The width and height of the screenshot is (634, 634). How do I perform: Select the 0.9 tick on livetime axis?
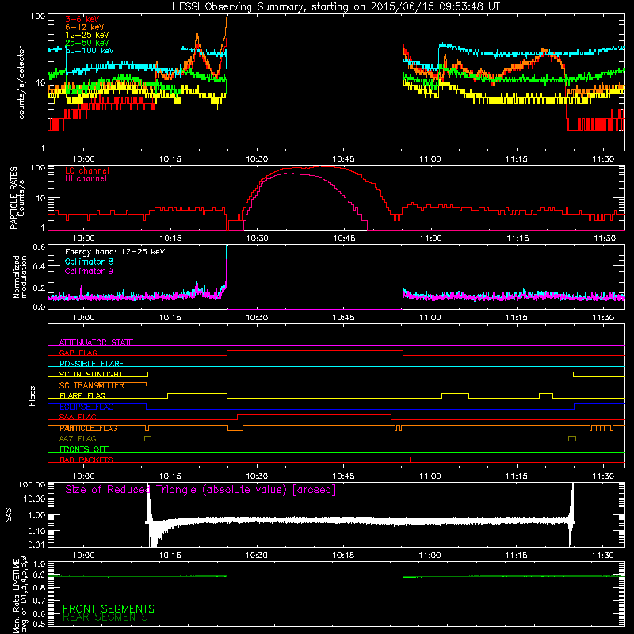(39, 575)
